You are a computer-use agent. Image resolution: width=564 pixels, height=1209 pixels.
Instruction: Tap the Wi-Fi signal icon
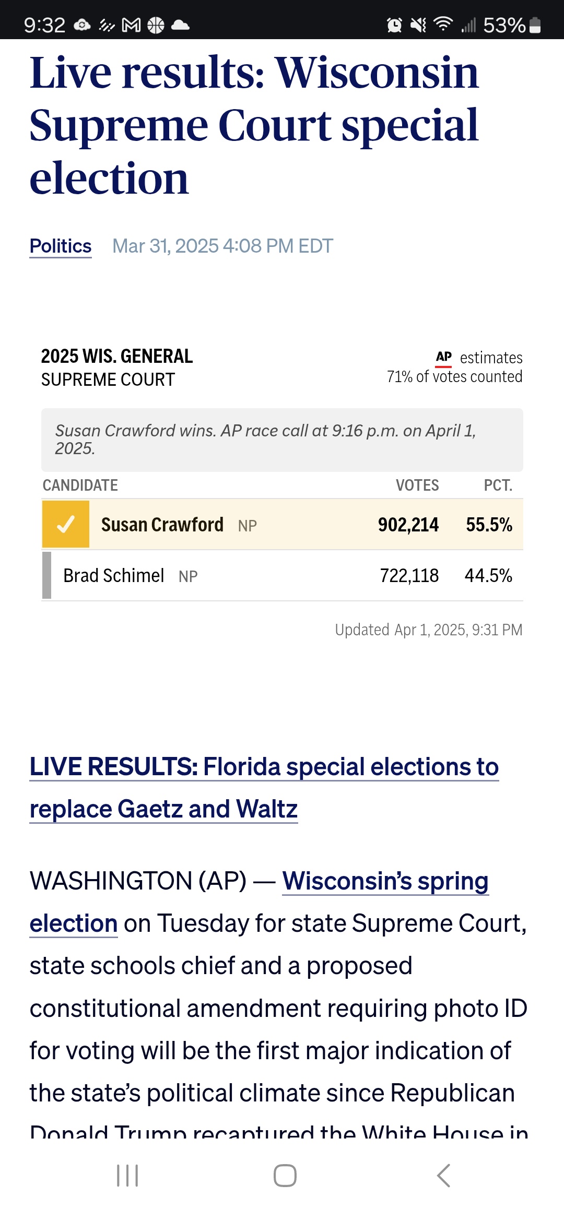tap(443, 24)
